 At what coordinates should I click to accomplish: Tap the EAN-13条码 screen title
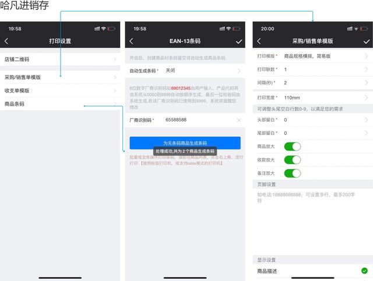pos(185,41)
